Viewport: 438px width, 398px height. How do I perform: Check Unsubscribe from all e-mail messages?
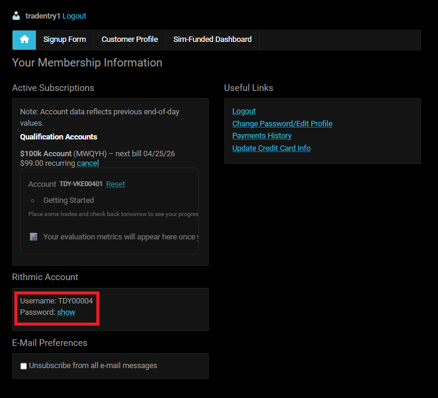(23, 366)
